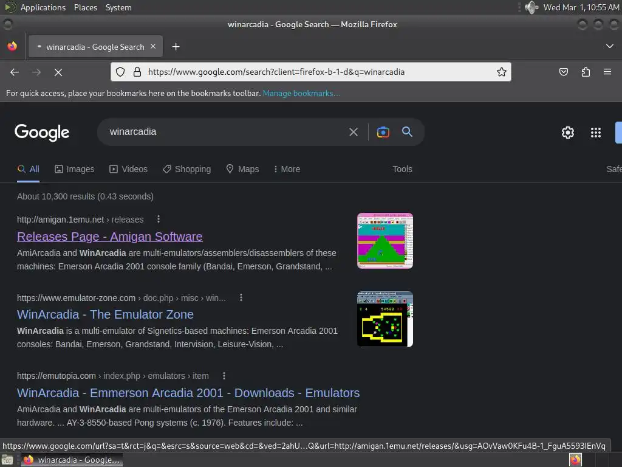The height and width of the screenshot is (467, 622).
Task: Switch to Images results tab
Action: tap(75, 169)
